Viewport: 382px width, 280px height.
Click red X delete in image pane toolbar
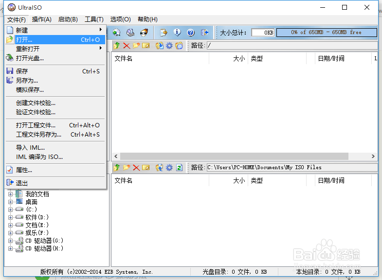click(x=127, y=46)
